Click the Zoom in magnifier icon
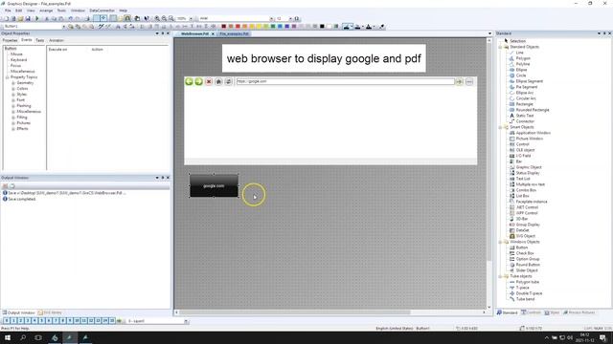 [x=157, y=18]
